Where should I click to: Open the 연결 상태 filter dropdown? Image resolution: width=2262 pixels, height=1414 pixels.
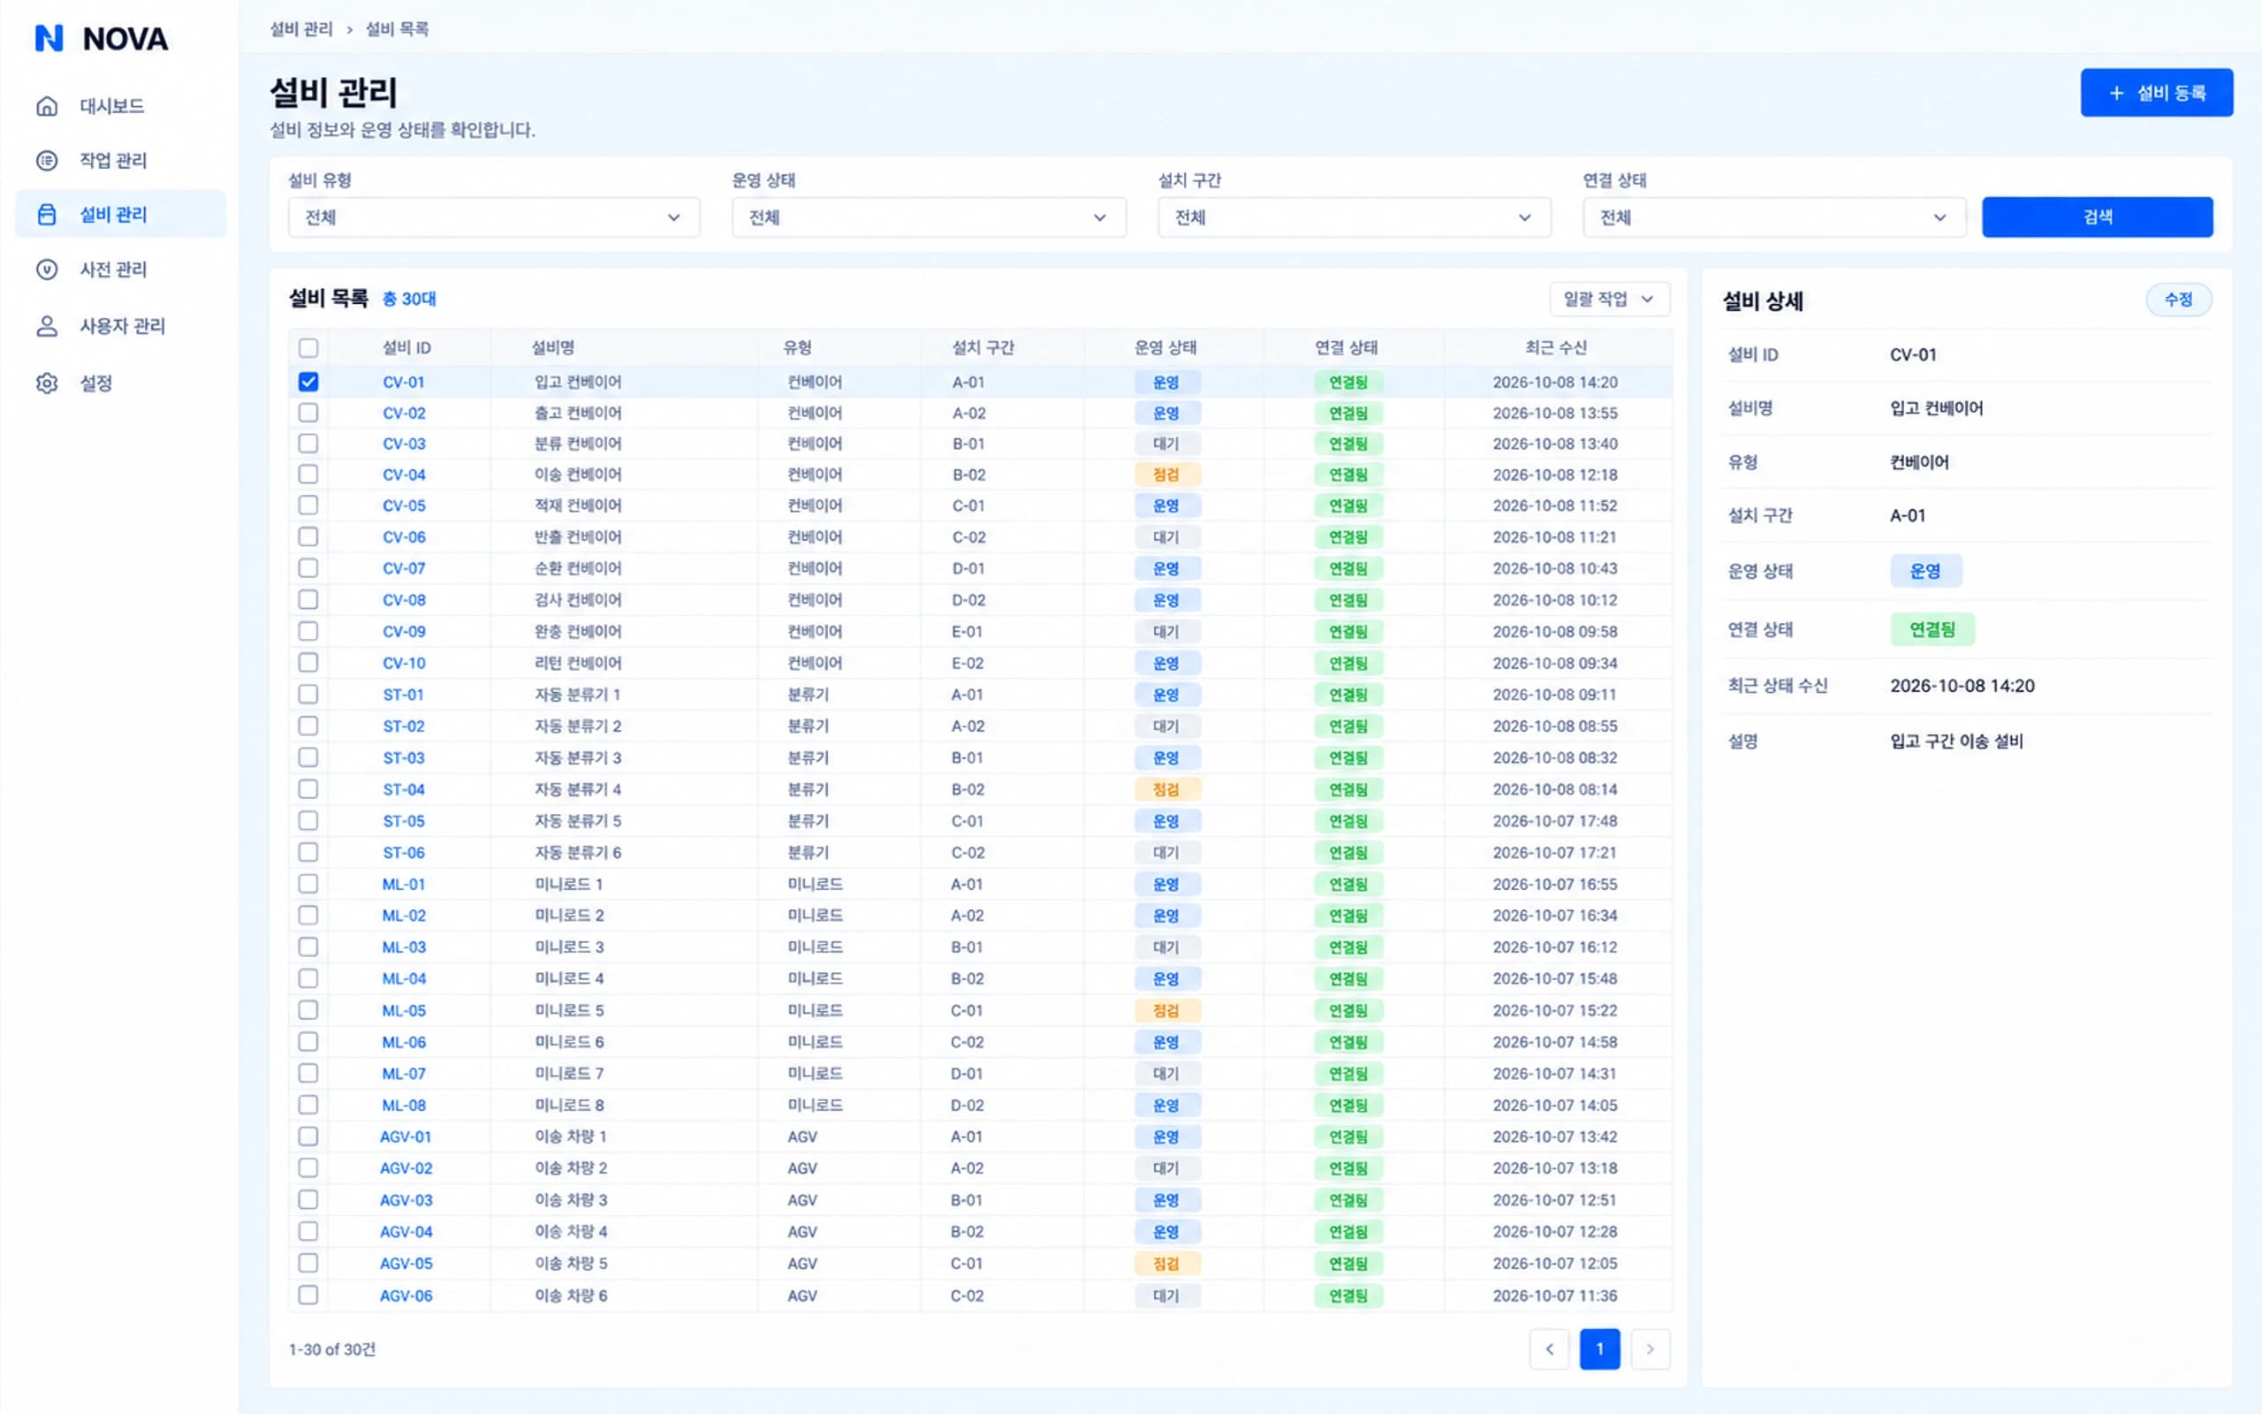1774,217
